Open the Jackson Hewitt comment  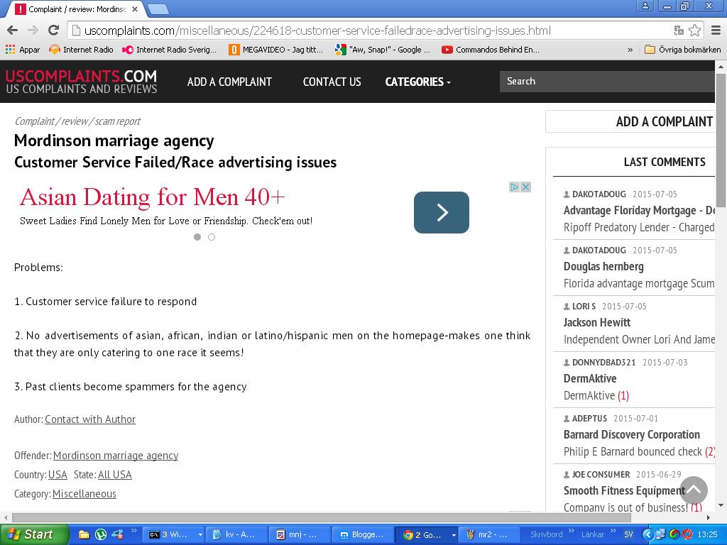(x=596, y=322)
